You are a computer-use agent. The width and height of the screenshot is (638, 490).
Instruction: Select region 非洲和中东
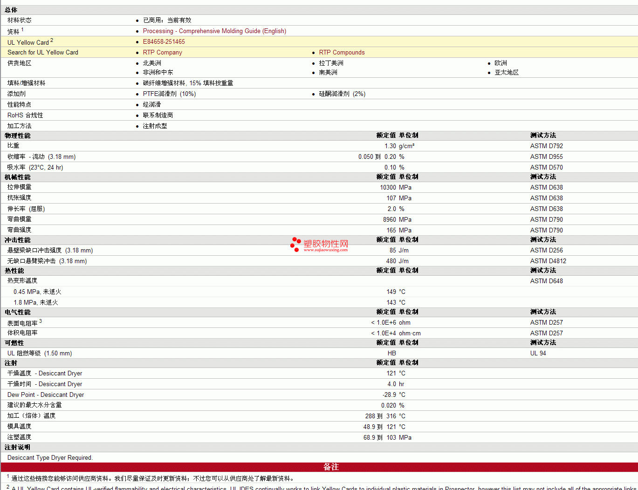158,72
